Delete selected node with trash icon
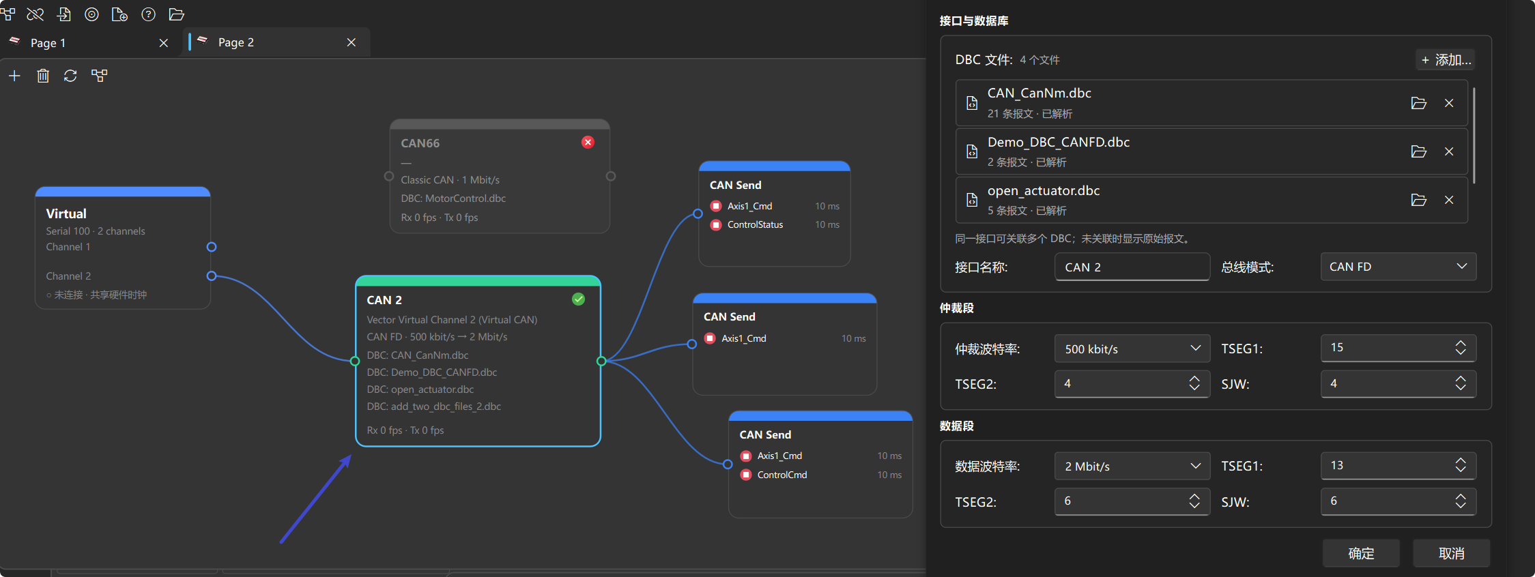The height and width of the screenshot is (577, 1535). 43,76
